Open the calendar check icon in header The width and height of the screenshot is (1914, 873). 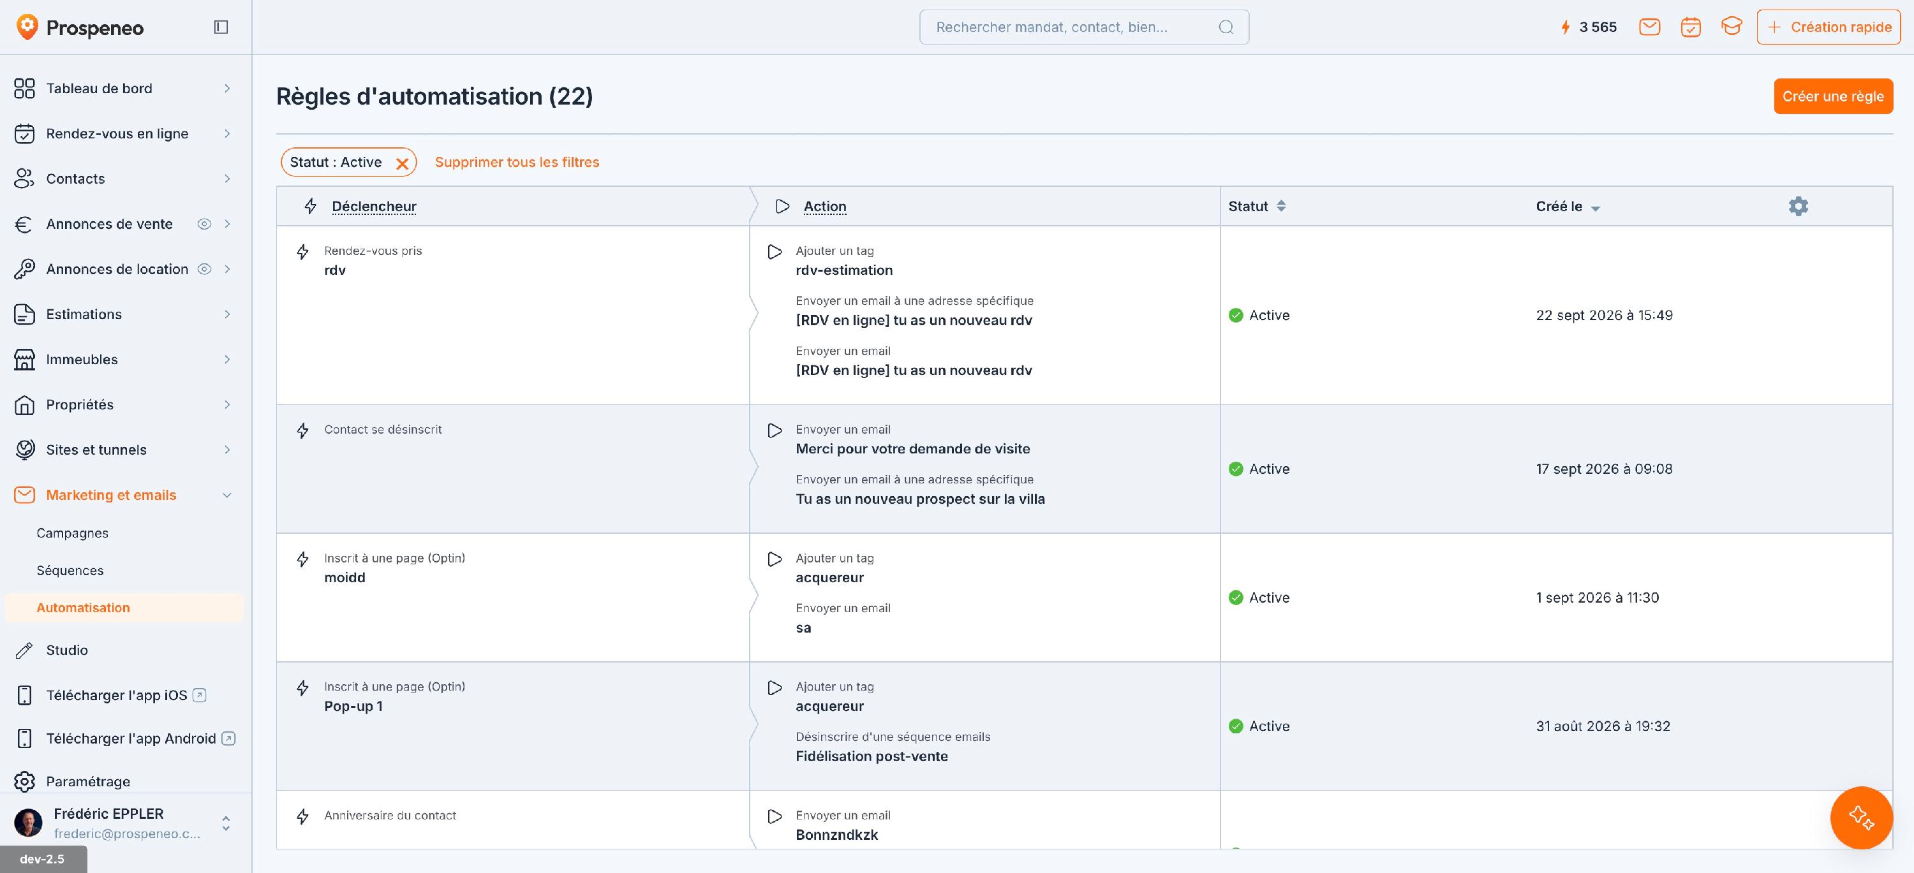pos(1690,27)
